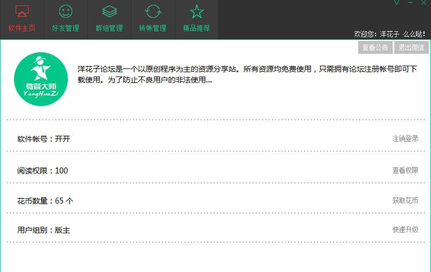Image resolution: width=431 pixels, height=272 pixels.
Task: Open the 软件主页 home tab
Action: tap(22, 19)
